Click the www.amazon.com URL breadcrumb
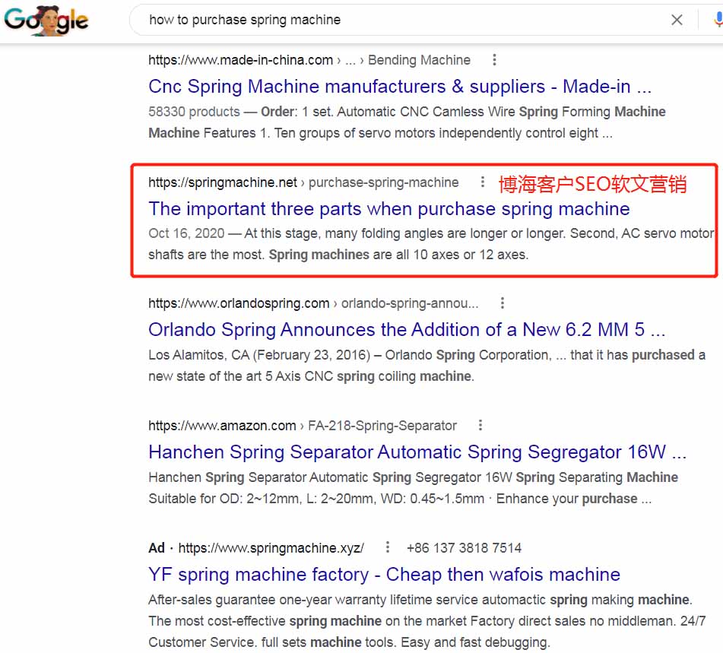This screenshot has width=723, height=653. click(x=222, y=426)
